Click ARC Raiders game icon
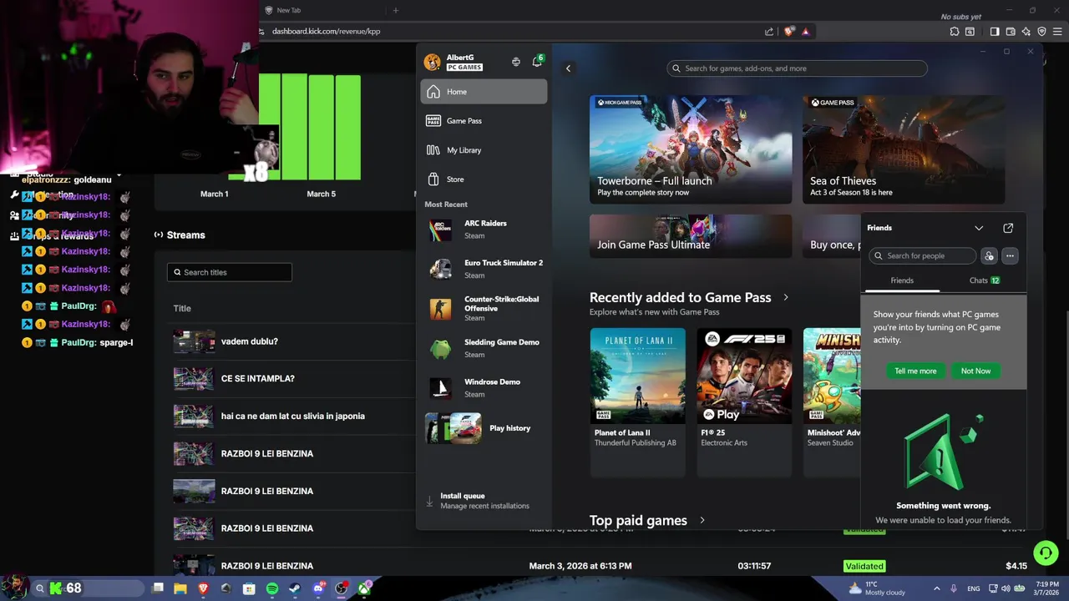 pos(440,230)
